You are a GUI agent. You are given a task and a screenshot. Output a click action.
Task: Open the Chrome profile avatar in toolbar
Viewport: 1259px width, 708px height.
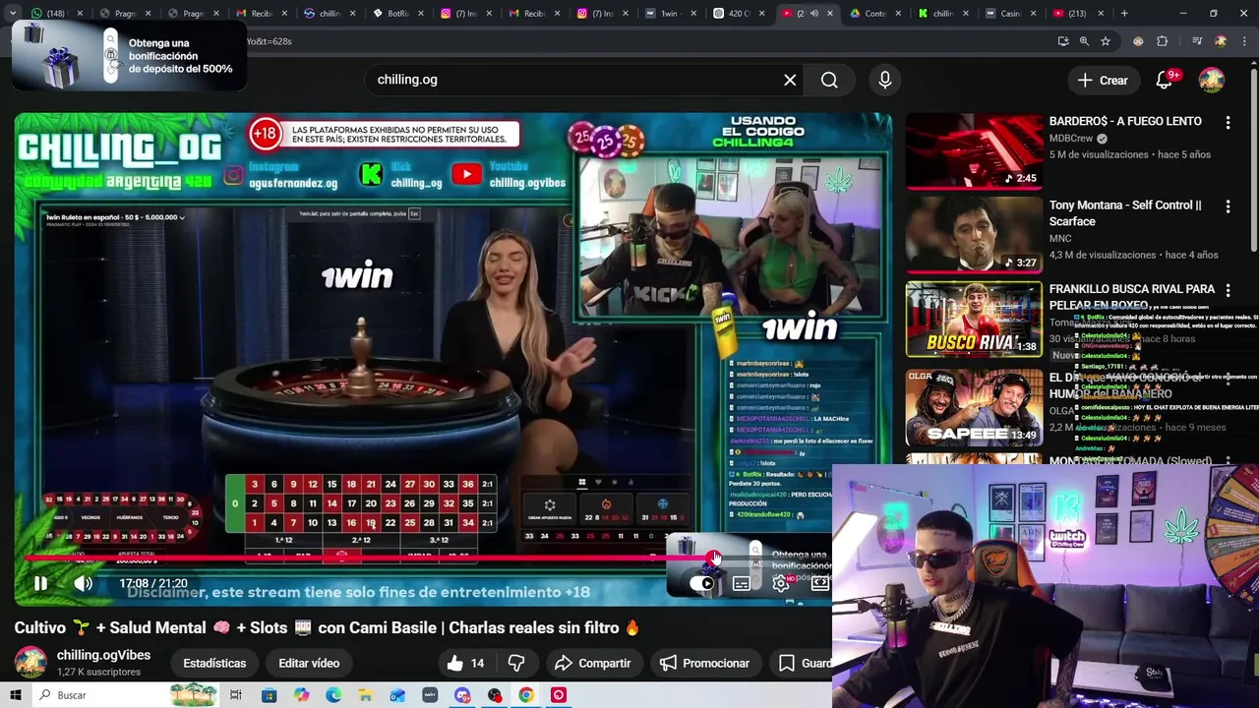tap(1221, 41)
